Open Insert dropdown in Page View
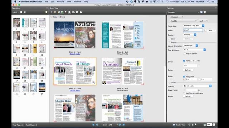 15,12
